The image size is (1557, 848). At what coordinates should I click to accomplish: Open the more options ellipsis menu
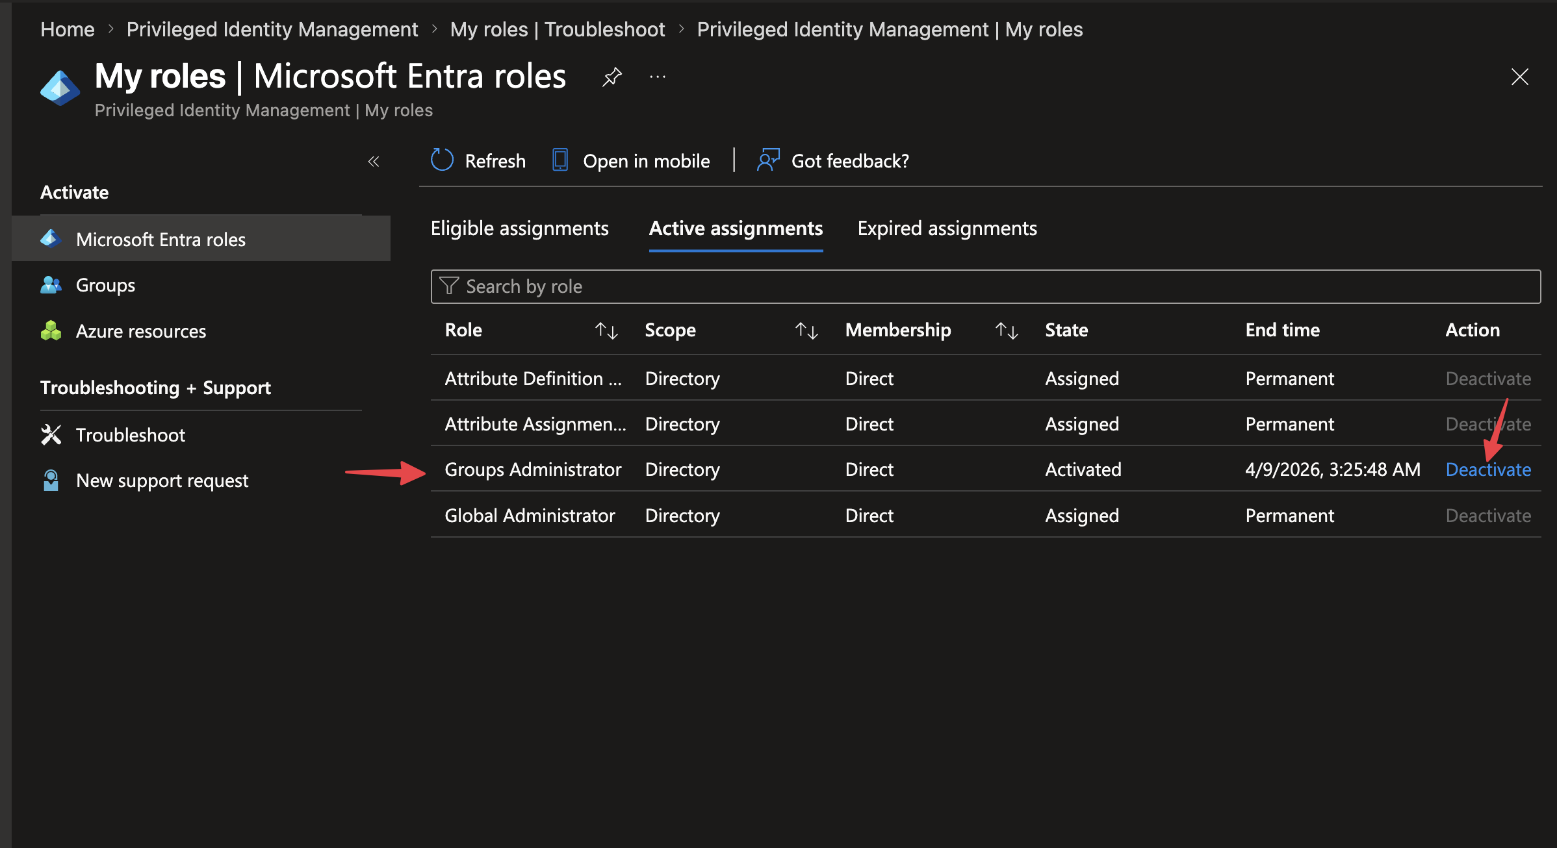tap(658, 77)
